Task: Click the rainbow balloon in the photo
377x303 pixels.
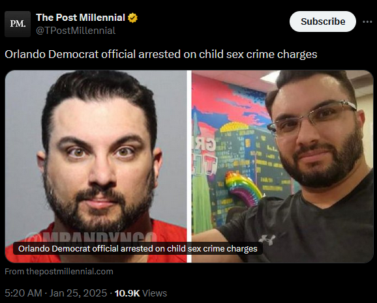Action: point(243,188)
